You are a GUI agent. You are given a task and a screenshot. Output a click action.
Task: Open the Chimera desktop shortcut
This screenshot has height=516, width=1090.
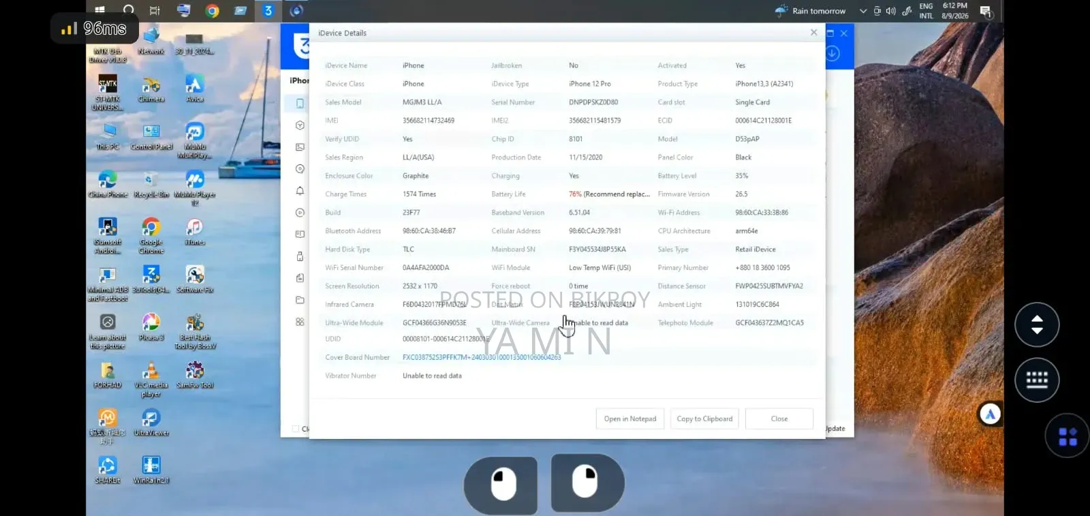tap(151, 90)
